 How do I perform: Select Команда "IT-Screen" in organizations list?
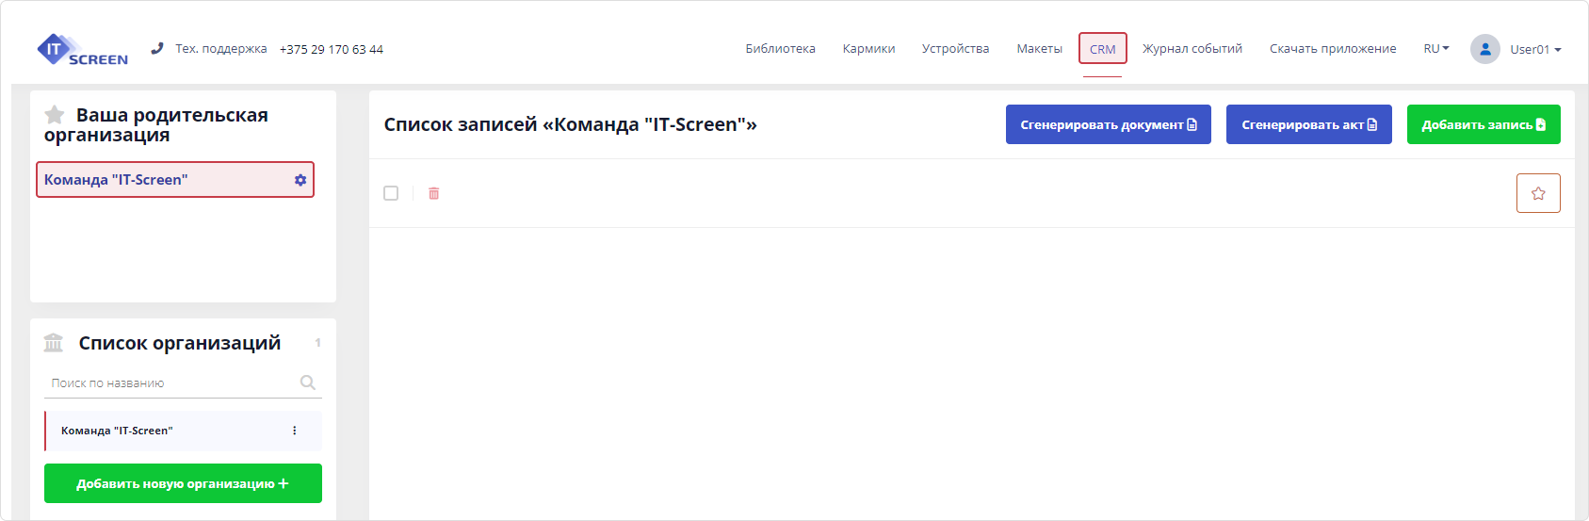point(183,431)
